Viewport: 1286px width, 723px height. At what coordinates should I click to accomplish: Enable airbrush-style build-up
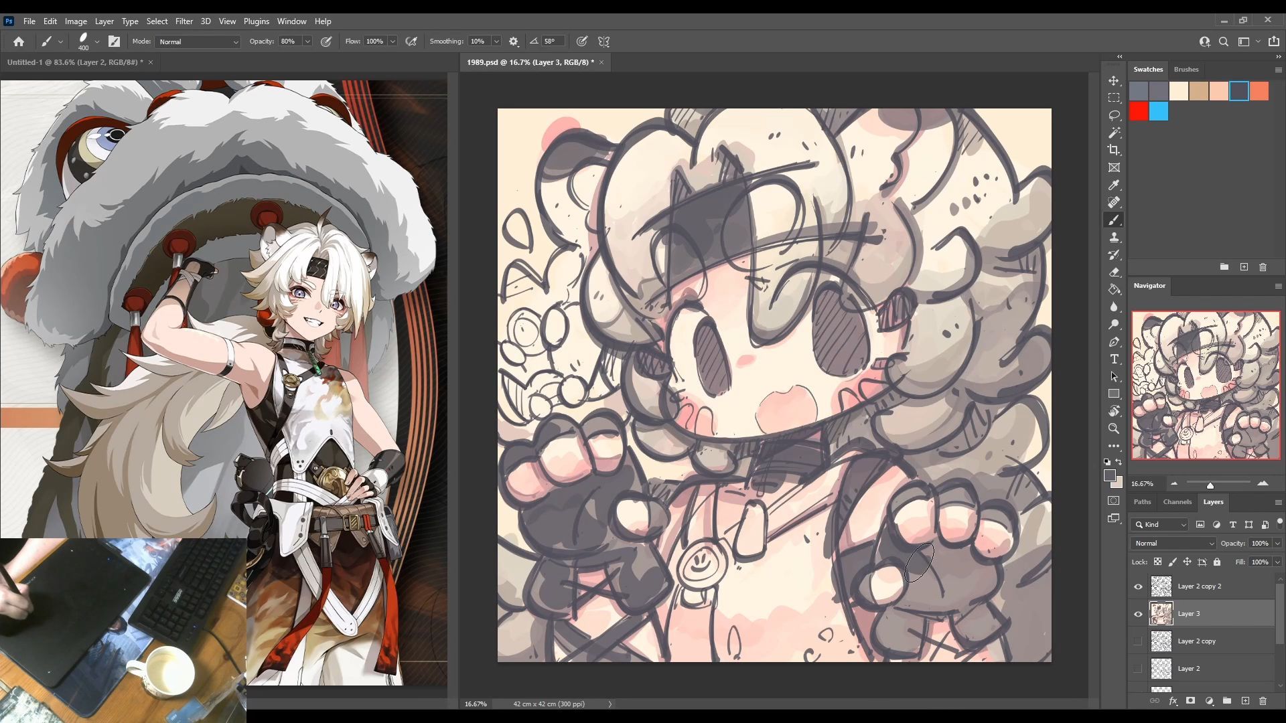click(x=411, y=42)
